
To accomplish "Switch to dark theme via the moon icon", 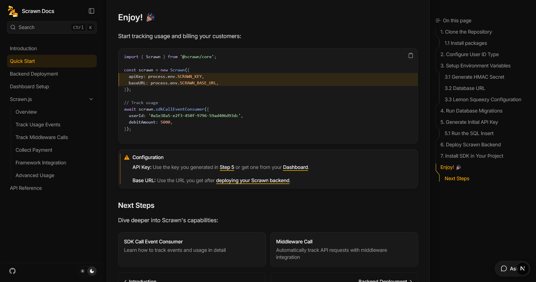I will click(x=92, y=271).
